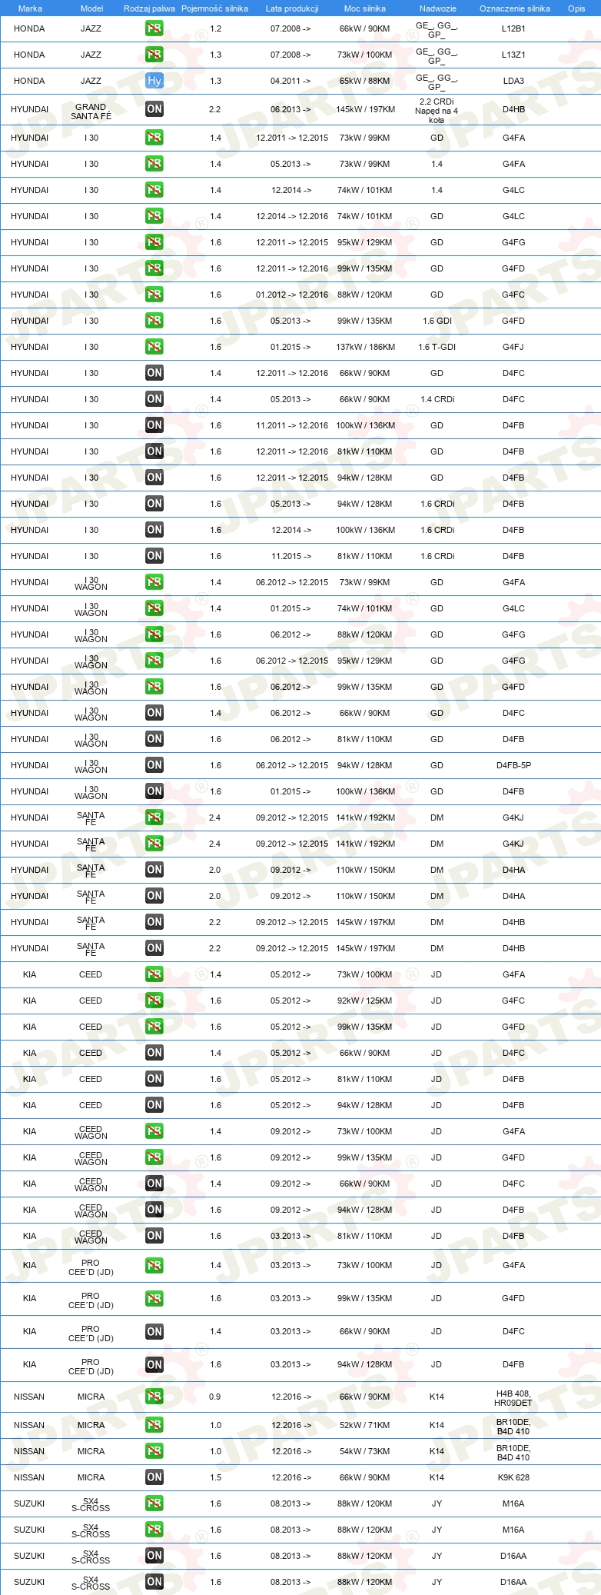601x1595 pixels.
Task: Click diesel icon in i30 1.4 CRDi row
Action: point(154,399)
